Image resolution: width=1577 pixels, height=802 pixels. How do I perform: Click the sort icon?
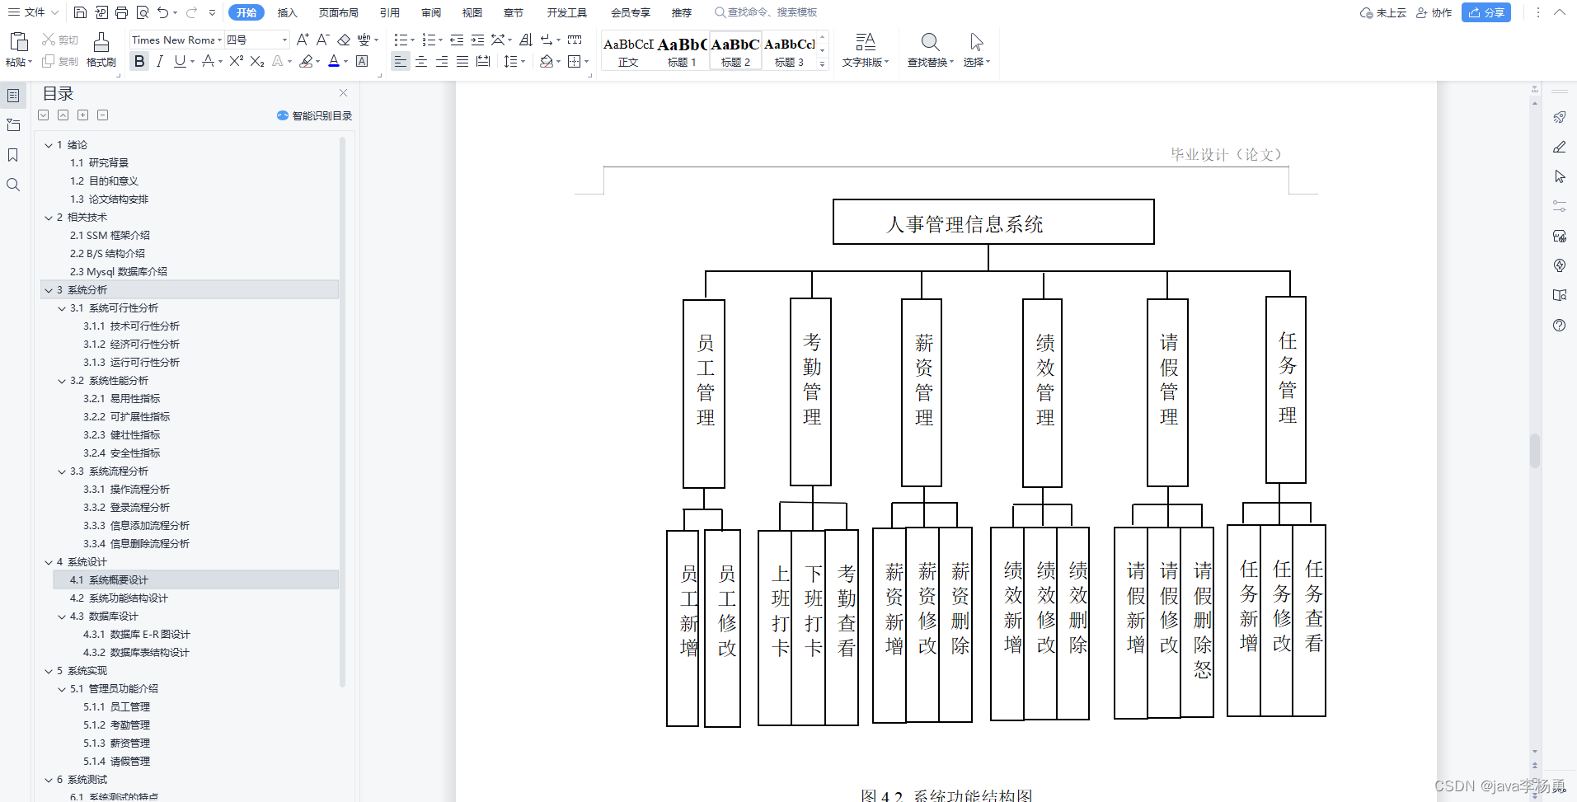pyautogui.click(x=526, y=40)
